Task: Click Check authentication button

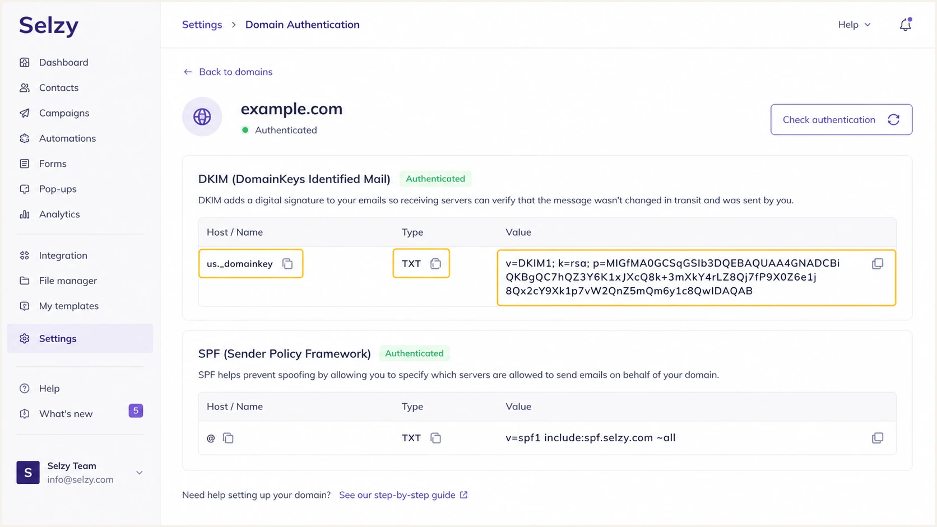Action: click(x=841, y=119)
